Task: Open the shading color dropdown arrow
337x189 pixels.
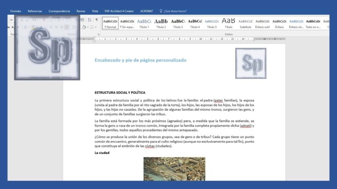Action: (x=87, y=27)
